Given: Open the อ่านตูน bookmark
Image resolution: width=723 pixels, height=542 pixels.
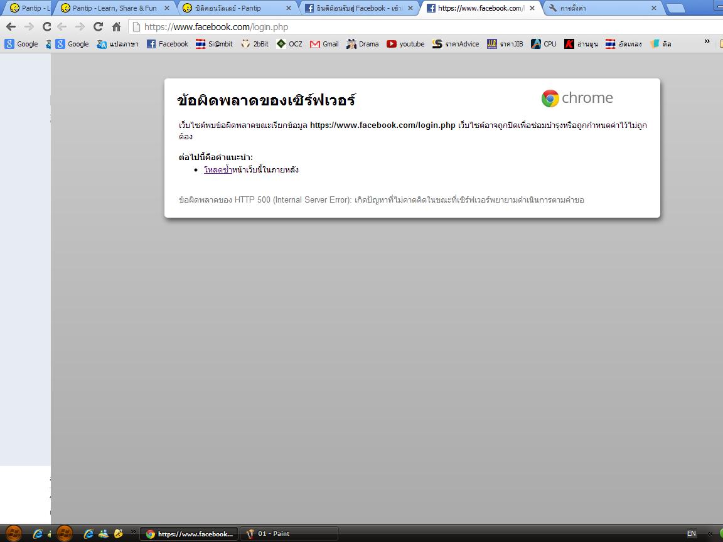Looking at the screenshot, I should (x=581, y=44).
